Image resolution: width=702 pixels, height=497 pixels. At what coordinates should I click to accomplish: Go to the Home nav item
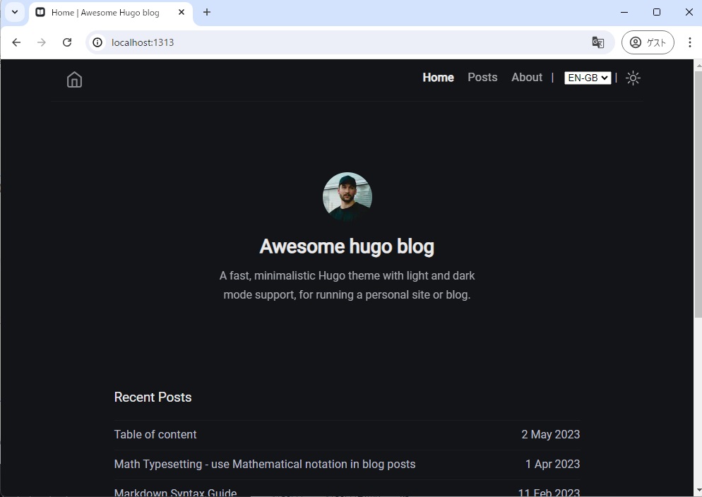(x=438, y=78)
